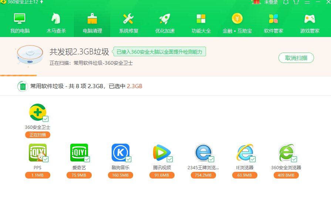Open 游戏管家 gamepad icon

(310, 19)
